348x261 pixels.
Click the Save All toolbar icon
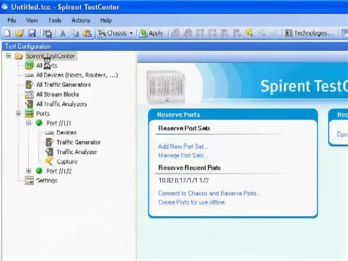[47, 33]
